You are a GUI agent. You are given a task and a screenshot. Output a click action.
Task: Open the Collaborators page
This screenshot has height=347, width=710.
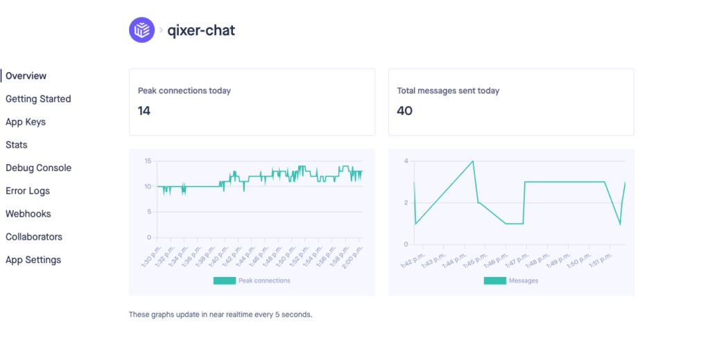(x=34, y=237)
